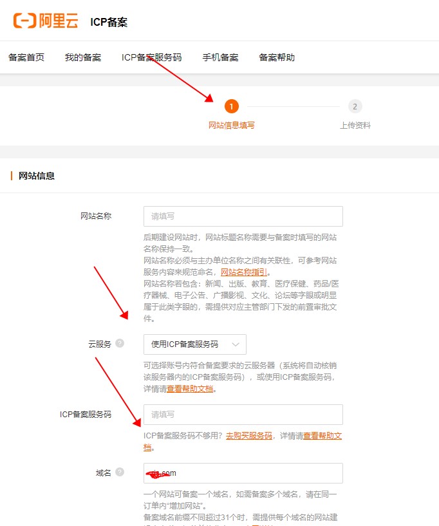The image size is (439, 526).
Task: Click the ICP备案服务码 input field
Action: 243,415
